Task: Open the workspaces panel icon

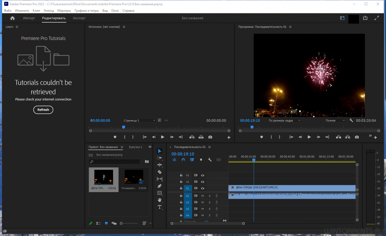Action: click(x=342, y=18)
